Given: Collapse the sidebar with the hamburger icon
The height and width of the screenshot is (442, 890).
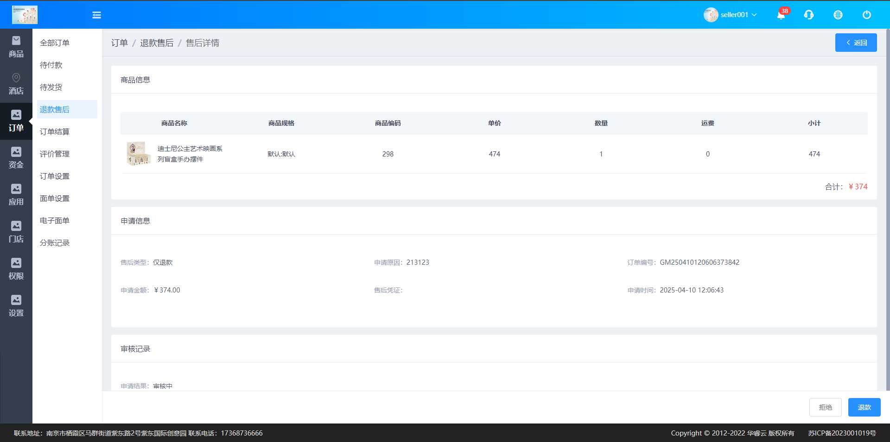Looking at the screenshot, I should 96,15.
